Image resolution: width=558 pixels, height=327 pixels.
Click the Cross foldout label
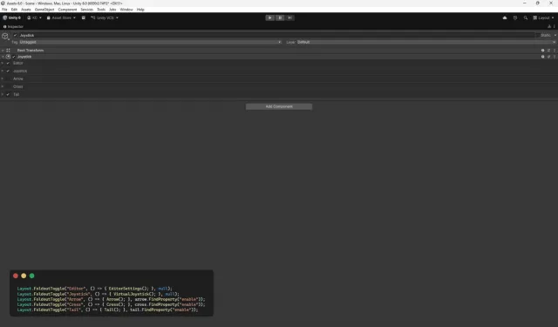point(17,87)
